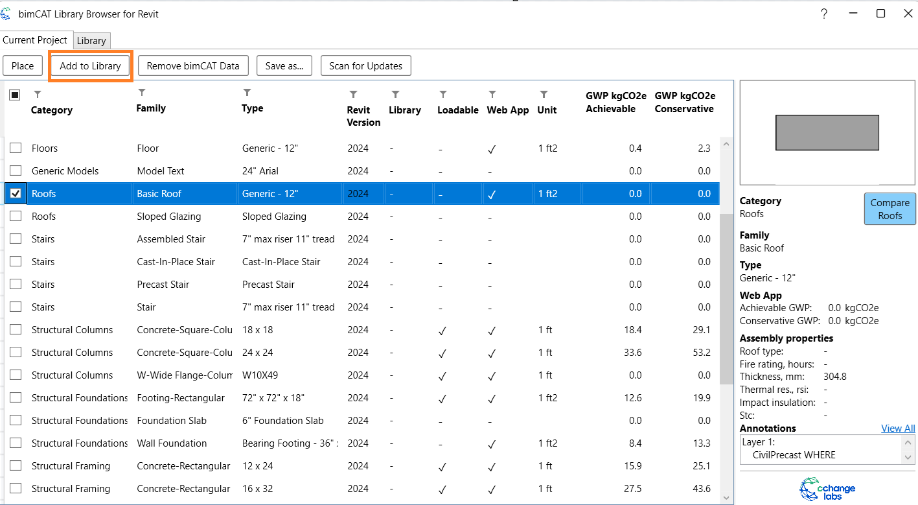Screen dimensions: 918x505
Task: Click the Save as... button
Action: pyautogui.click(x=284, y=65)
